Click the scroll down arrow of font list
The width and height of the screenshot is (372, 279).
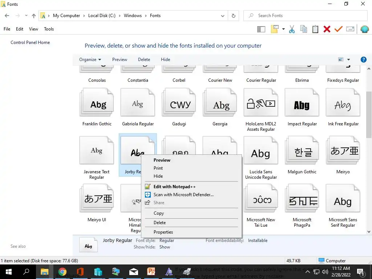click(369, 232)
